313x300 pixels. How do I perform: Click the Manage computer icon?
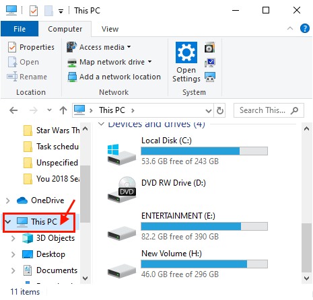[x=210, y=77]
